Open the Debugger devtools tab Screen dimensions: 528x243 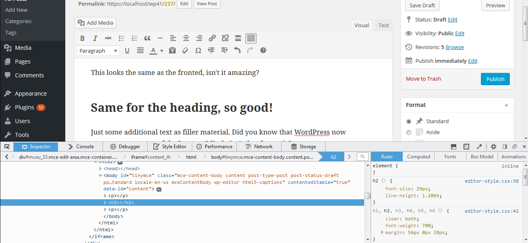click(x=125, y=147)
